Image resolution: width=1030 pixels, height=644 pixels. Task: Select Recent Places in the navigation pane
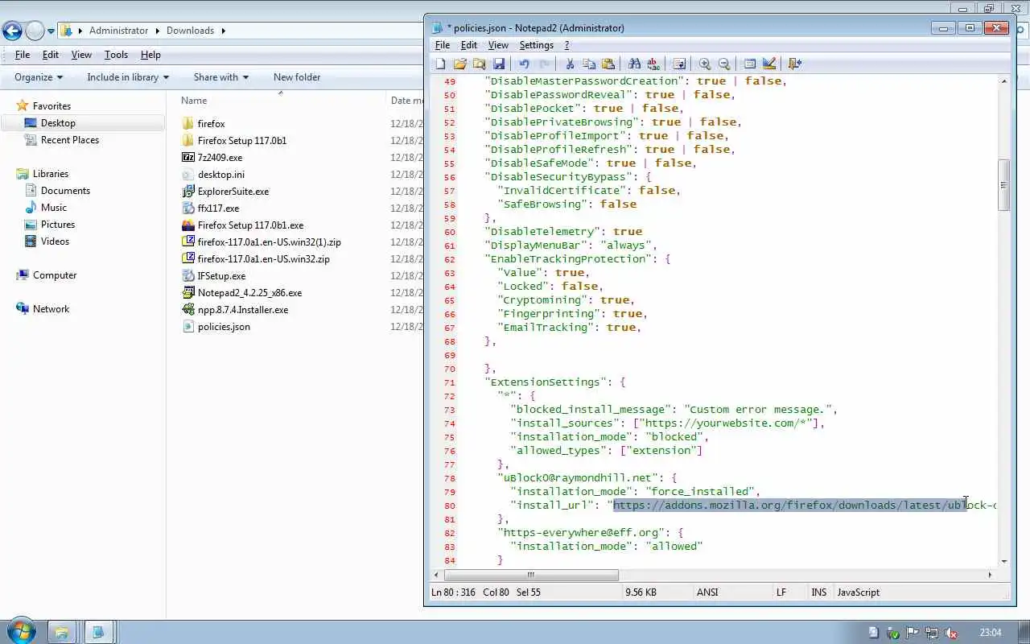click(x=70, y=140)
